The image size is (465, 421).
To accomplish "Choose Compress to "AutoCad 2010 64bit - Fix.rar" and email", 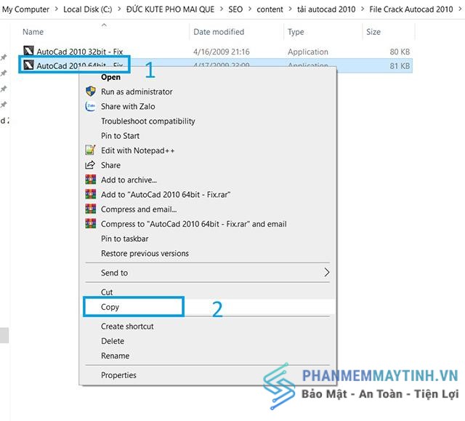I will tap(194, 224).
